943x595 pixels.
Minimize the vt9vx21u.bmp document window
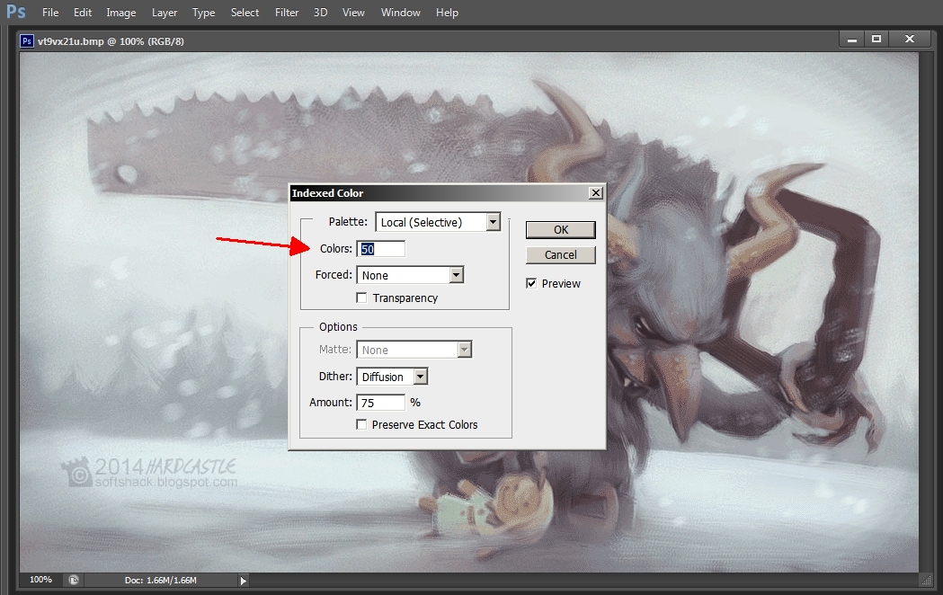[x=852, y=39]
